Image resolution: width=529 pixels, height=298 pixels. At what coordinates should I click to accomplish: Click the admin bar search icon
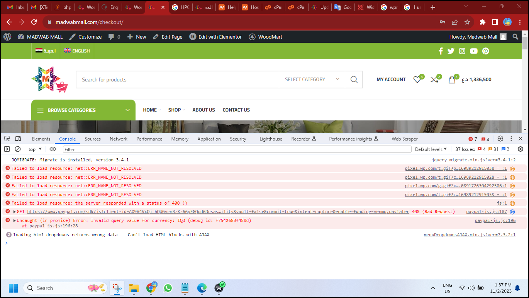pos(515,37)
